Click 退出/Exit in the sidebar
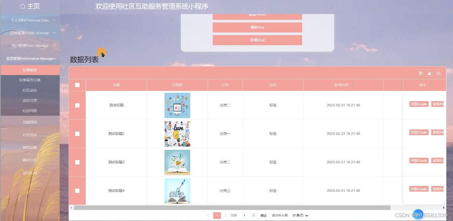The width and height of the screenshot is (453, 221). pos(30,173)
